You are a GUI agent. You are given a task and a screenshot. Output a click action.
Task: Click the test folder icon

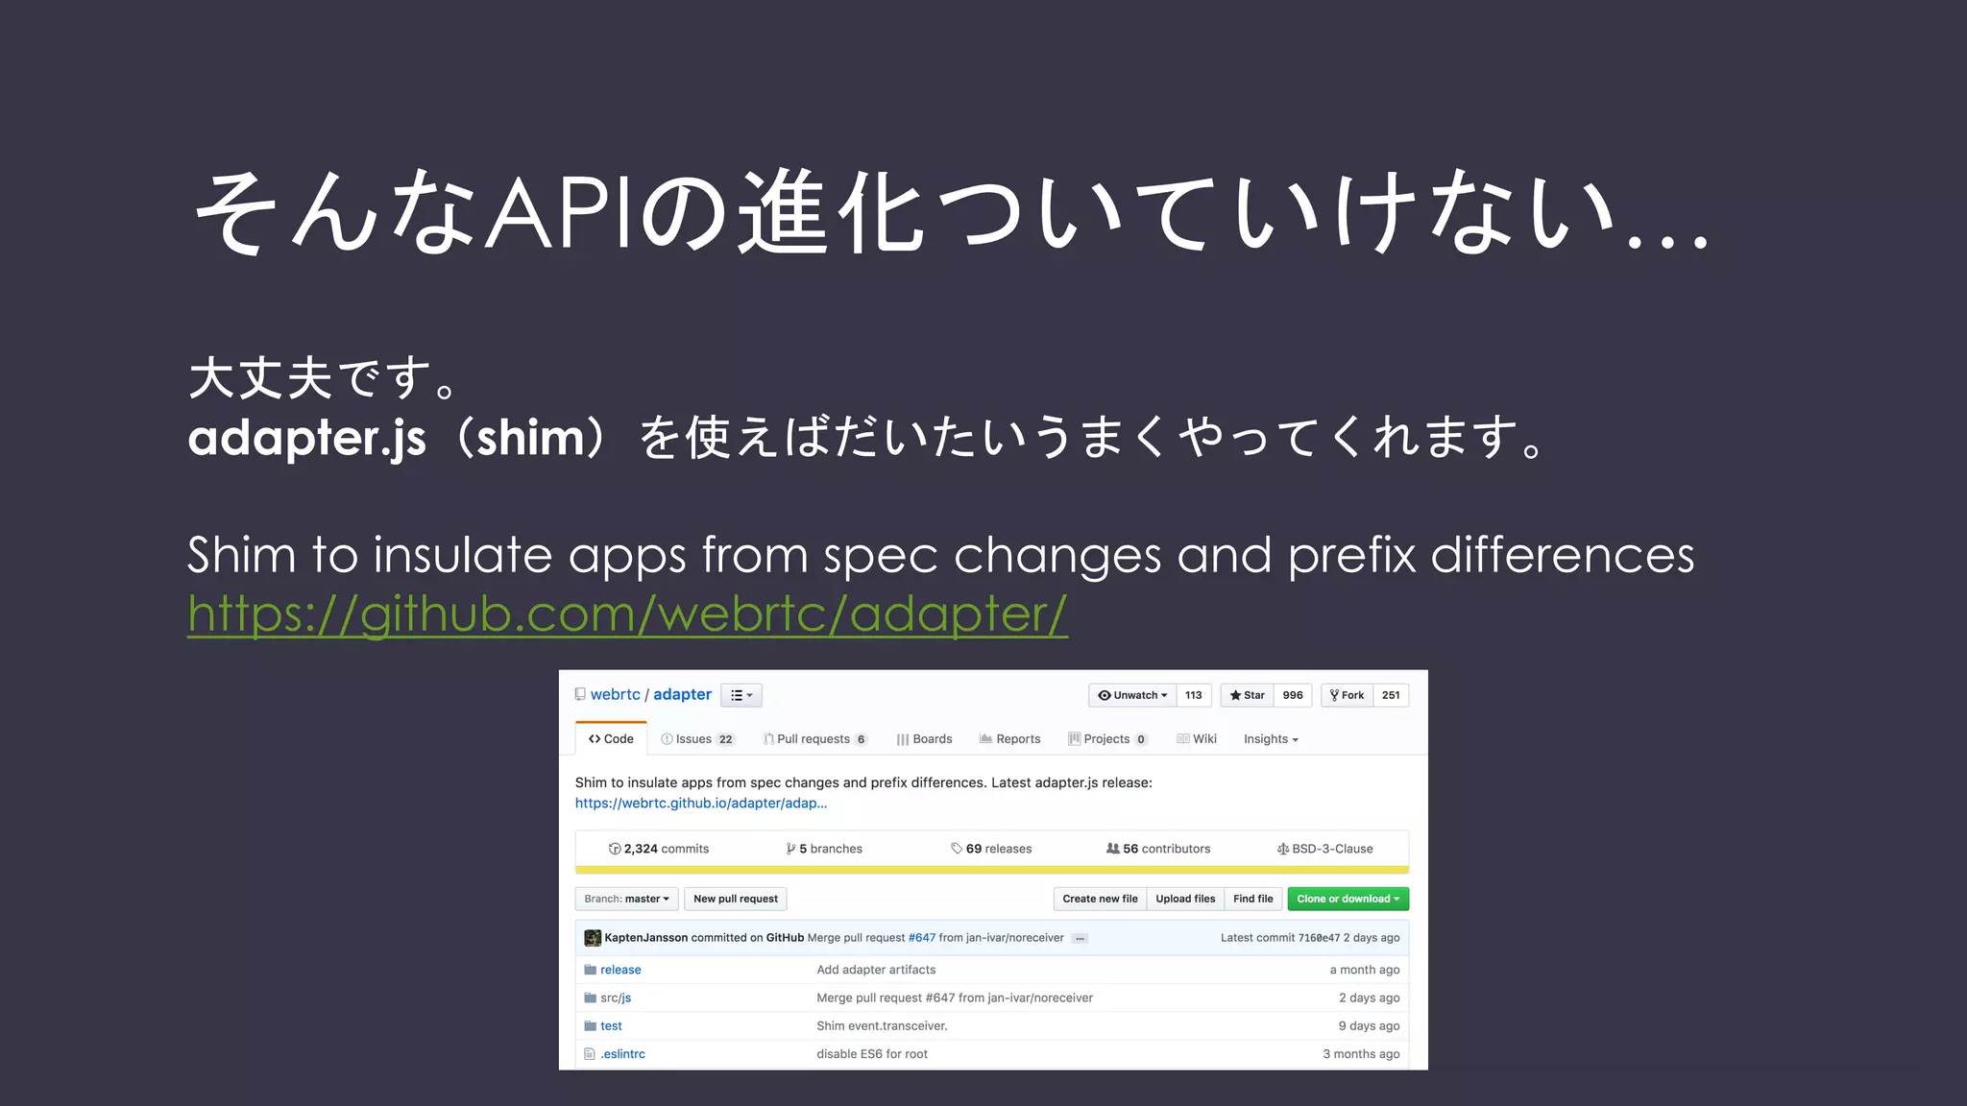click(590, 1025)
